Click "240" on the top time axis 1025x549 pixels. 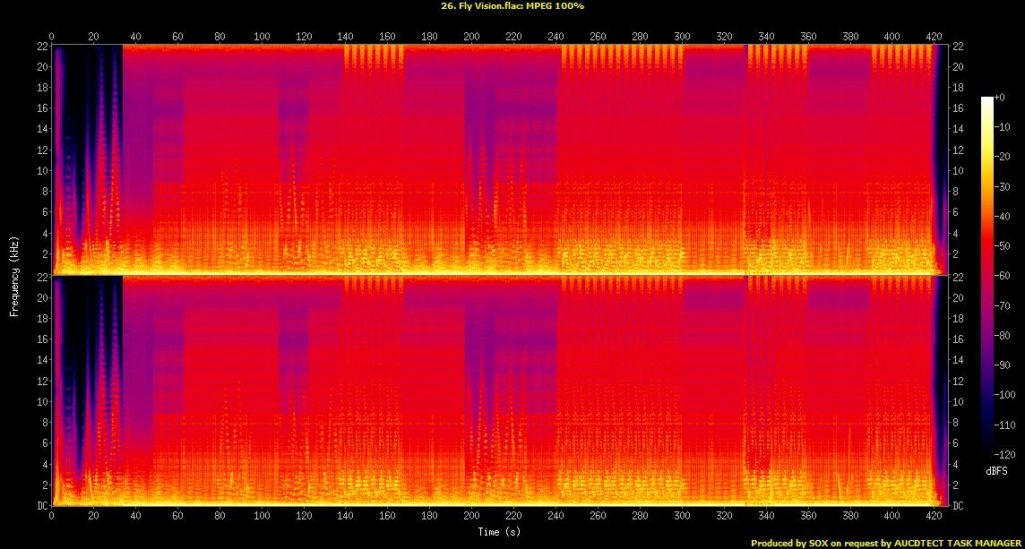tap(556, 37)
